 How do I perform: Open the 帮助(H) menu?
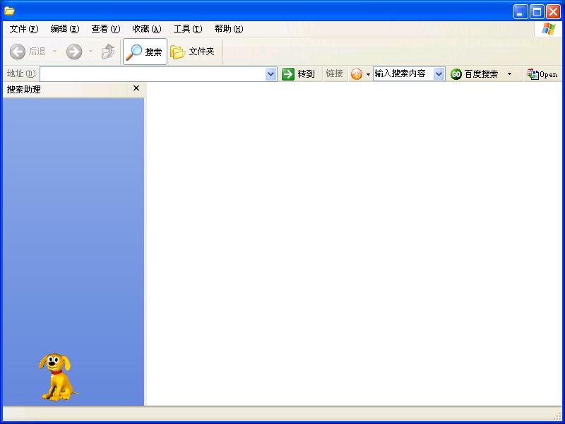click(x=229, y=29)
